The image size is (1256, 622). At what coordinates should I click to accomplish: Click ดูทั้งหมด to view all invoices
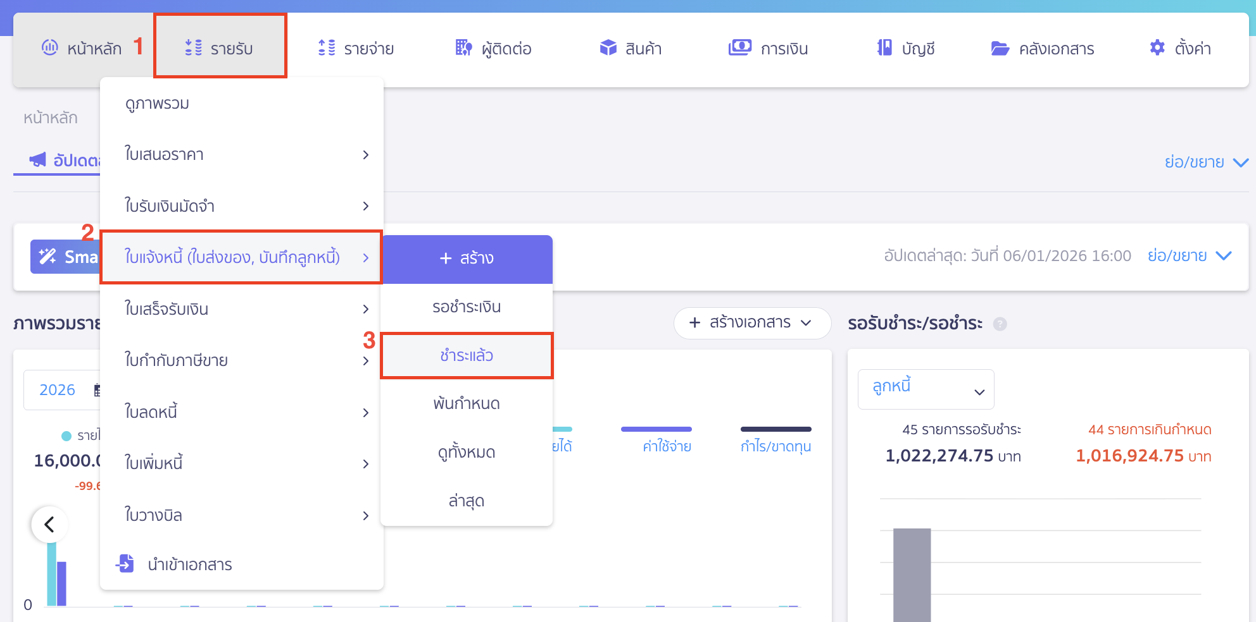click(x=467, y=451)
